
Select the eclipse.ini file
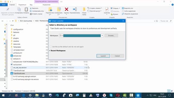[x=17, y=59]
